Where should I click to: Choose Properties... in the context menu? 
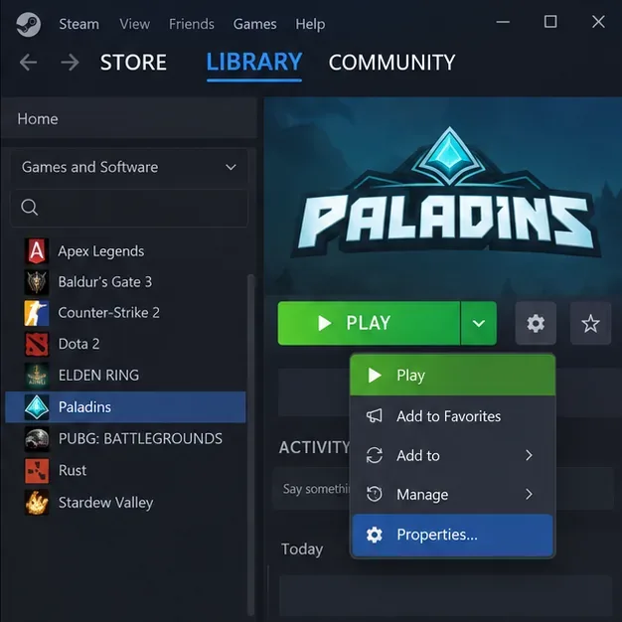pos(453,535)
